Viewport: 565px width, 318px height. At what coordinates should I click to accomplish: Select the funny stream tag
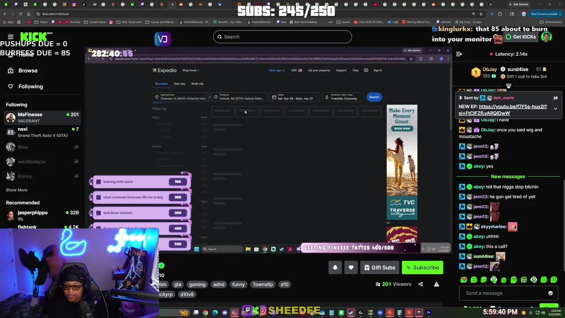coord(238,285)
